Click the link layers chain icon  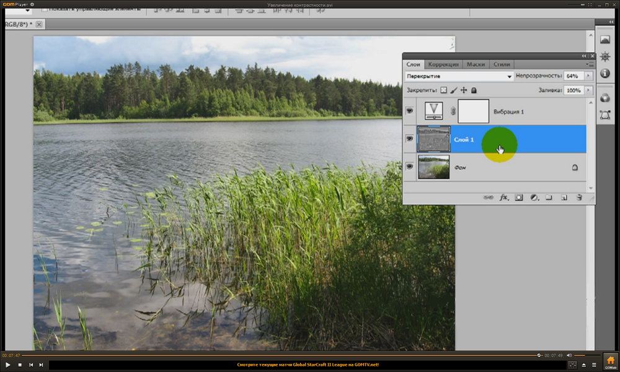[x=488, y=197]
